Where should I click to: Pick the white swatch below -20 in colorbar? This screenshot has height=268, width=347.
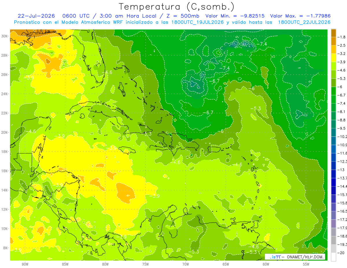pos(333,257)
